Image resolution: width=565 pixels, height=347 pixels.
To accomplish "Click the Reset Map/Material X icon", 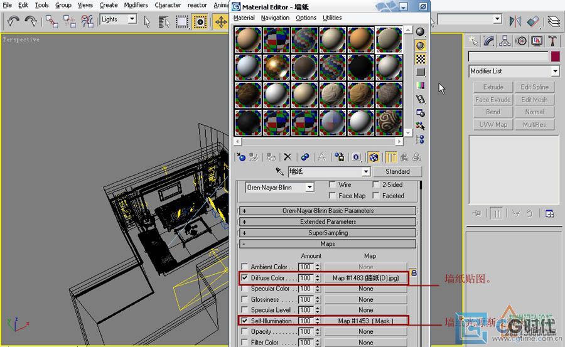I will 288,157.
